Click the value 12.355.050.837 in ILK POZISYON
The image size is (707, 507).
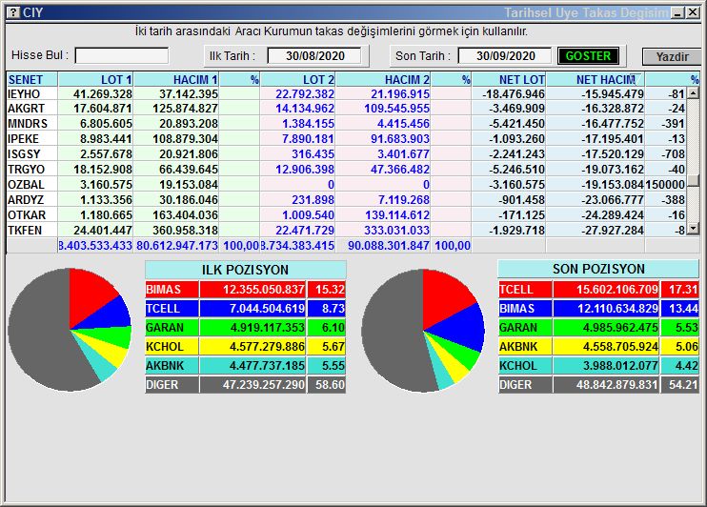(263, 290)
